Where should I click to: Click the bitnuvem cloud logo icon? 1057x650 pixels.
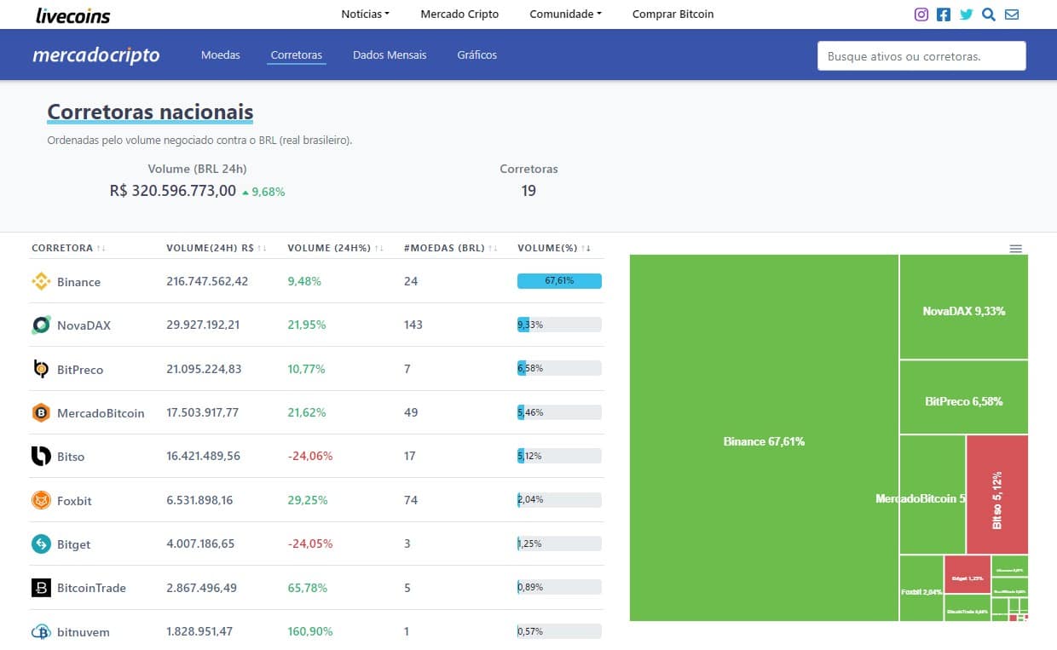coord(41,632)
